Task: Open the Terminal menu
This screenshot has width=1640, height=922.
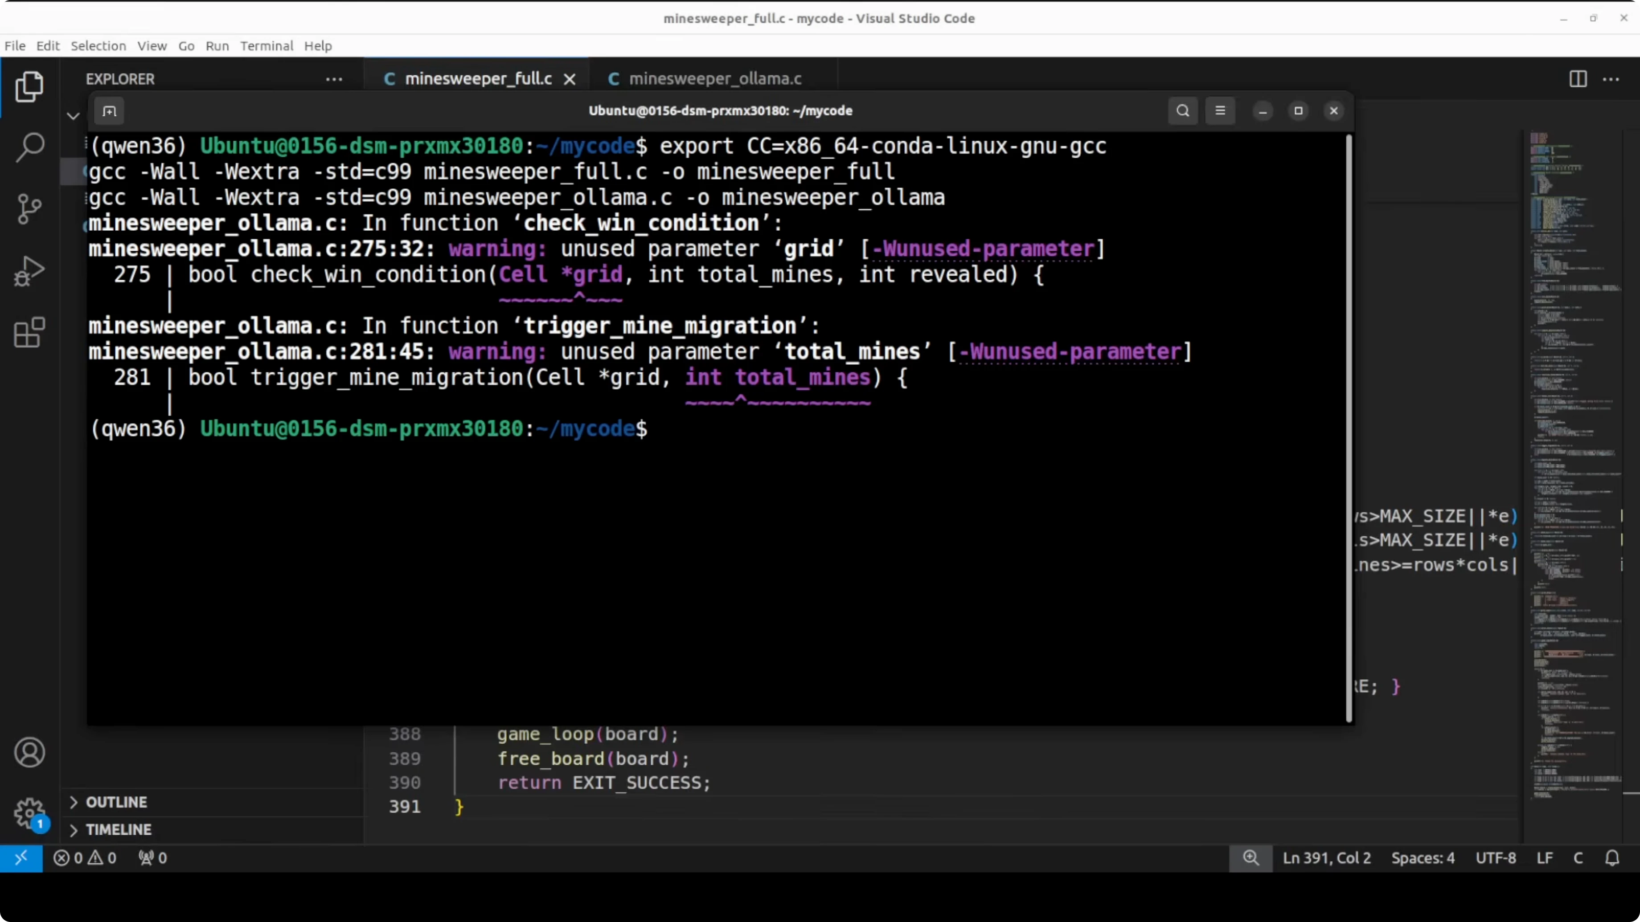Action: click(x=266, y=46)
